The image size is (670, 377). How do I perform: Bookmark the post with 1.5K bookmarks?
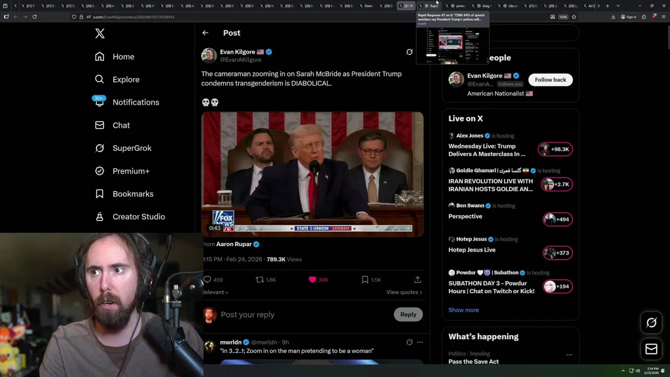[371, 280]
